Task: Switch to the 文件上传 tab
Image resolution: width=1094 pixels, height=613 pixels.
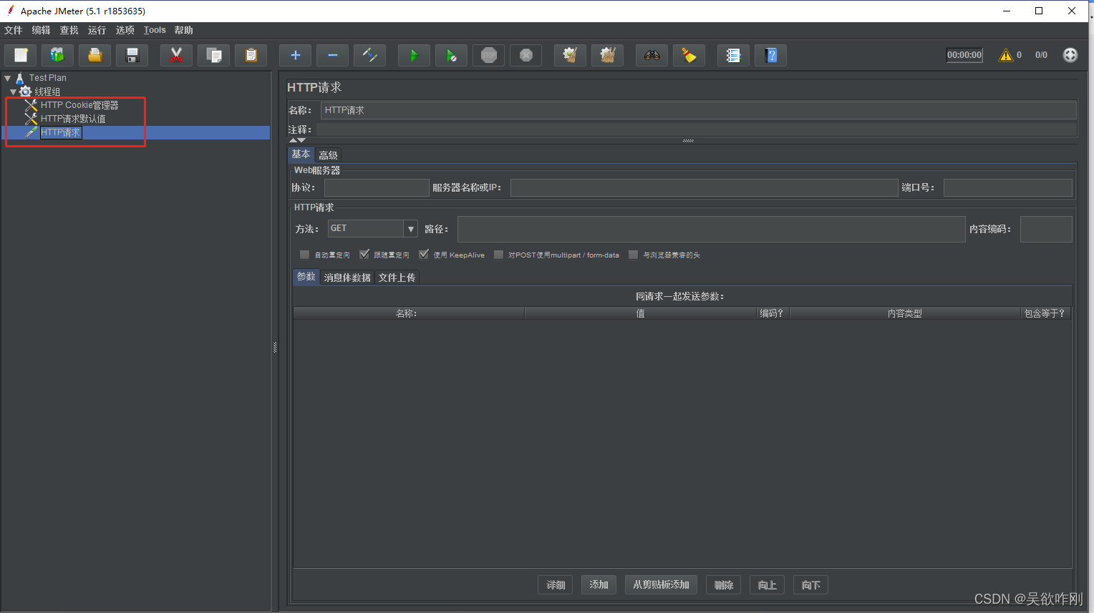Action: [x=397, y=278]
